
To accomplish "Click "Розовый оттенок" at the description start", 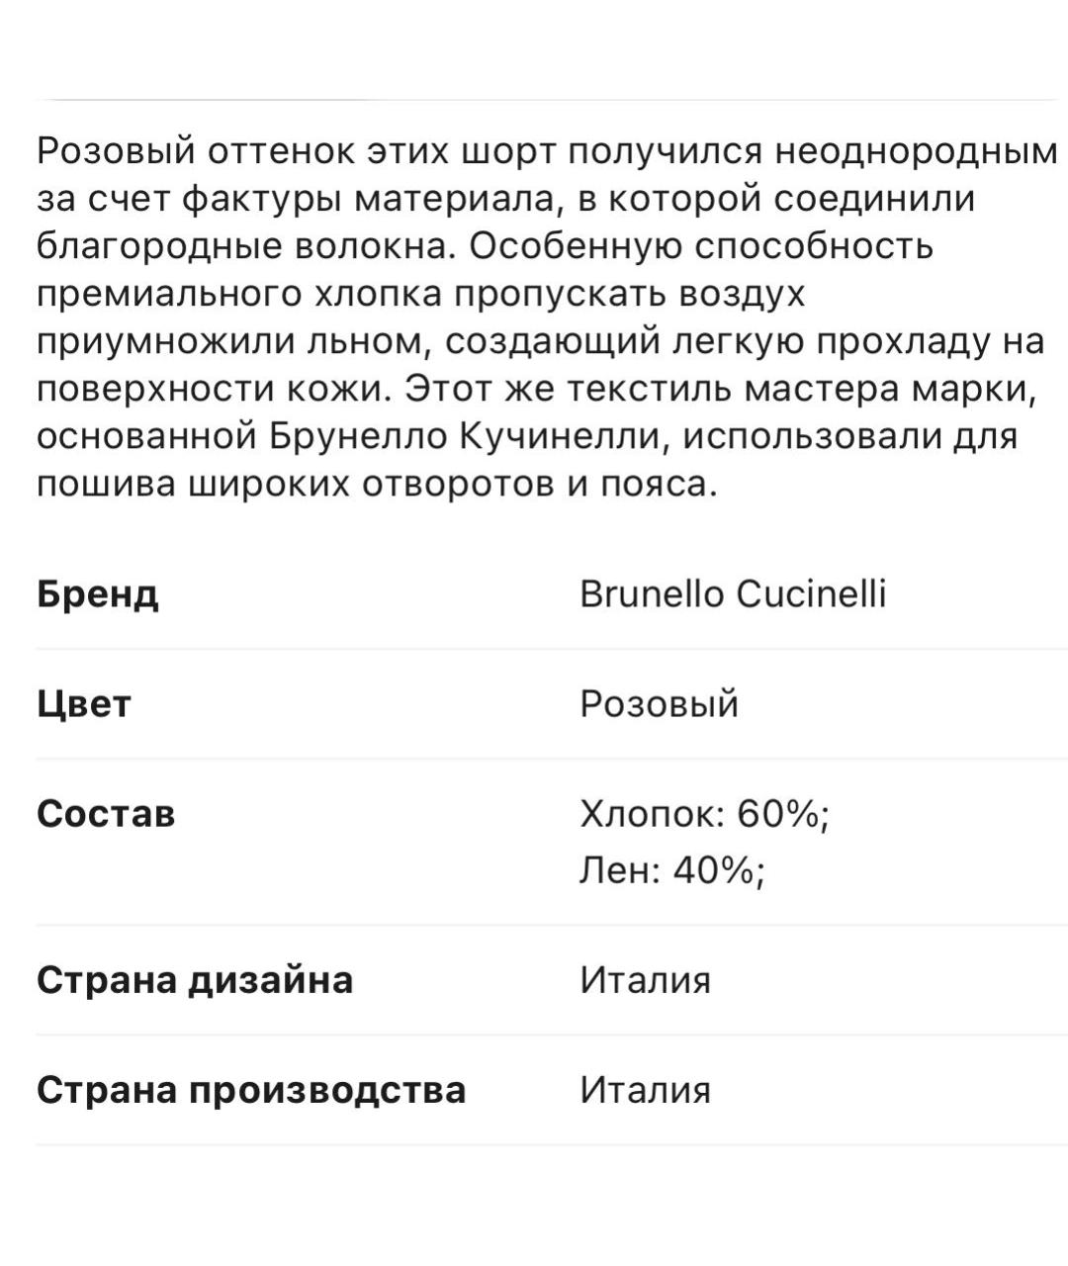I will tap(183, 151).
